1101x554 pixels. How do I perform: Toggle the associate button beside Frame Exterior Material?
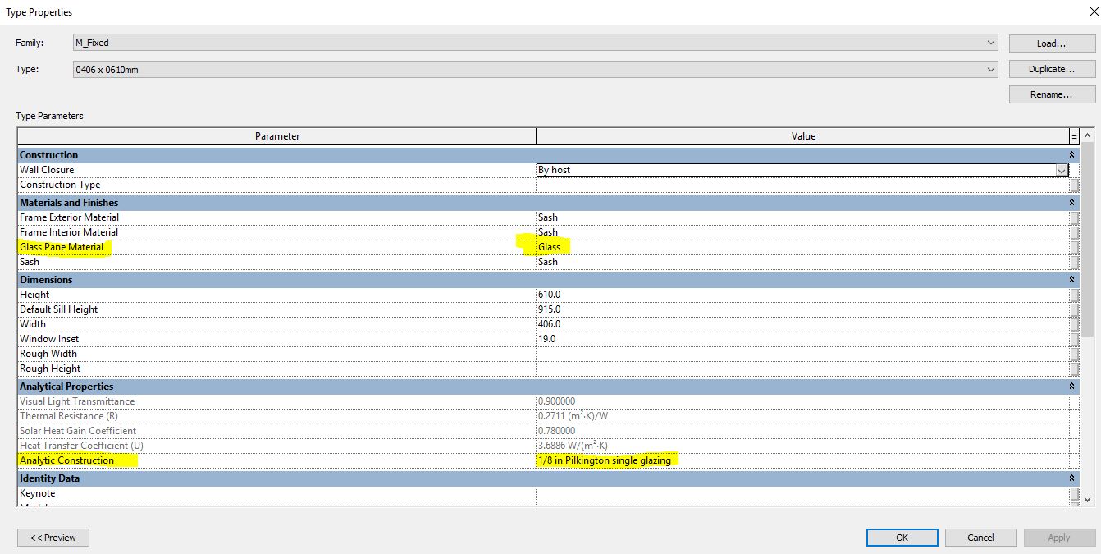1075,217
